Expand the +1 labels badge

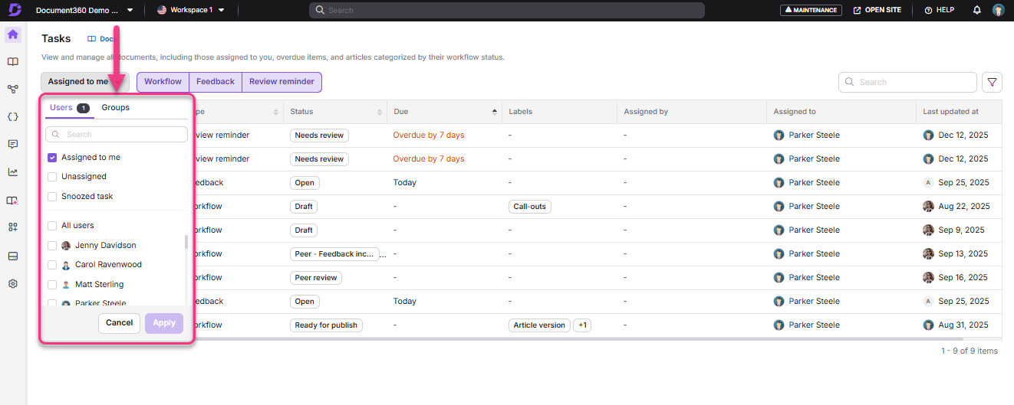coord(582,325)
